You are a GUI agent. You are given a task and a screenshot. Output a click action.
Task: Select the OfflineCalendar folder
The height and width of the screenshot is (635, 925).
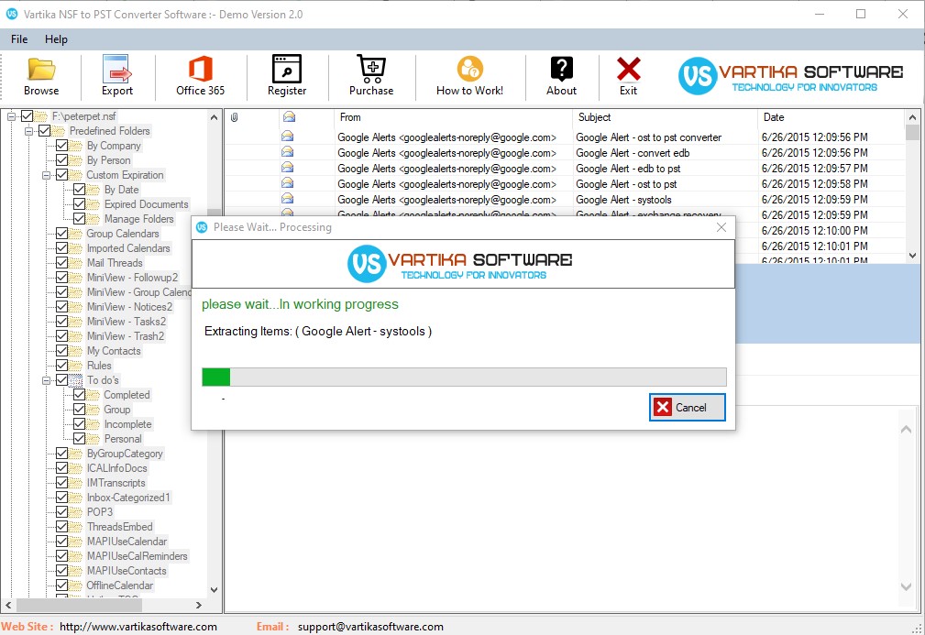coord(120,586)
